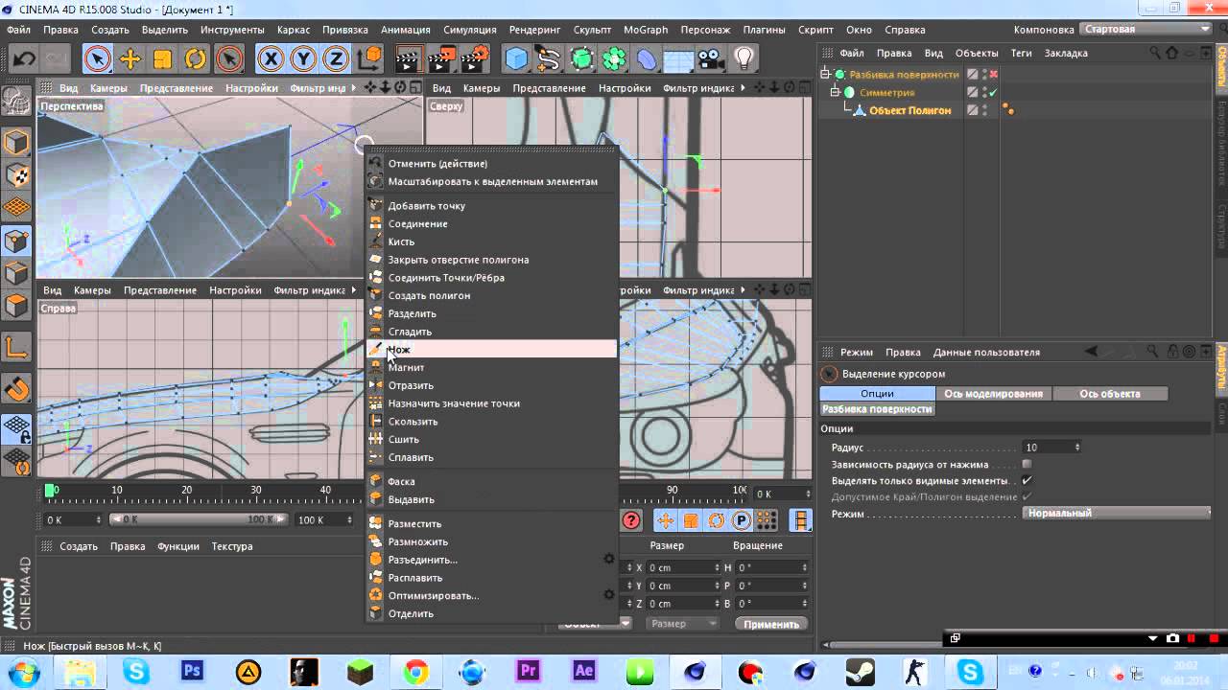Screen dimensions: 1228x690
Task: Open Chrome from the Windows taskbar
Action: [415, 671]
